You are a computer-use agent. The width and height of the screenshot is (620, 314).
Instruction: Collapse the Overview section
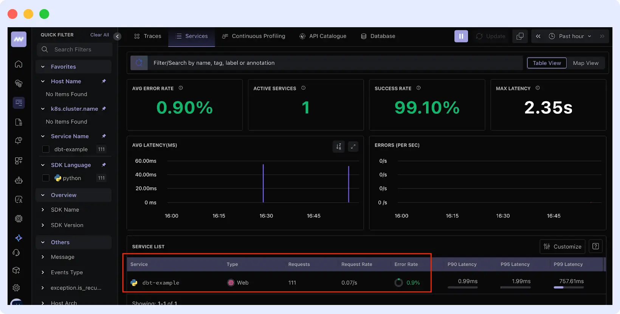coord(43,195)
